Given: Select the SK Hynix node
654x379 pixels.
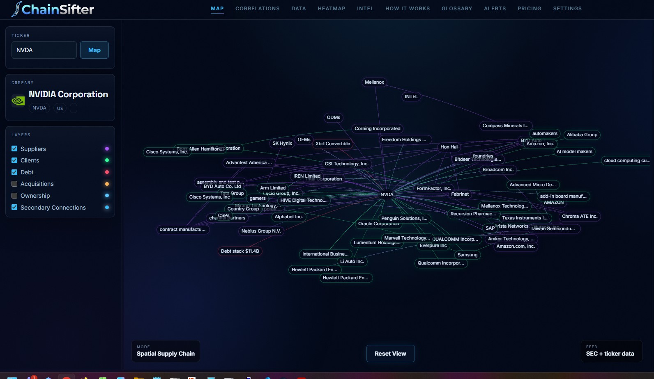Looking at the screenshot, I should [x=282, y=143].
